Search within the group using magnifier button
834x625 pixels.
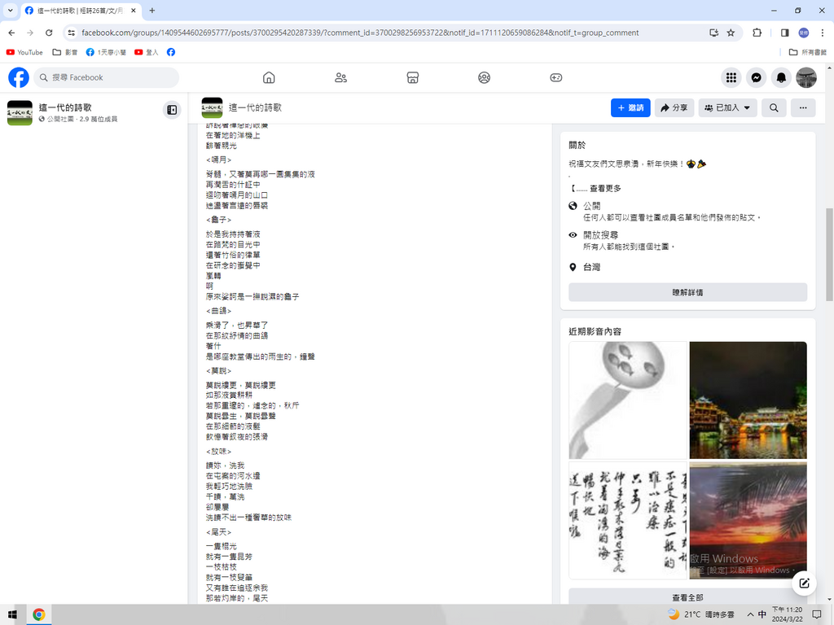point(774,107)
